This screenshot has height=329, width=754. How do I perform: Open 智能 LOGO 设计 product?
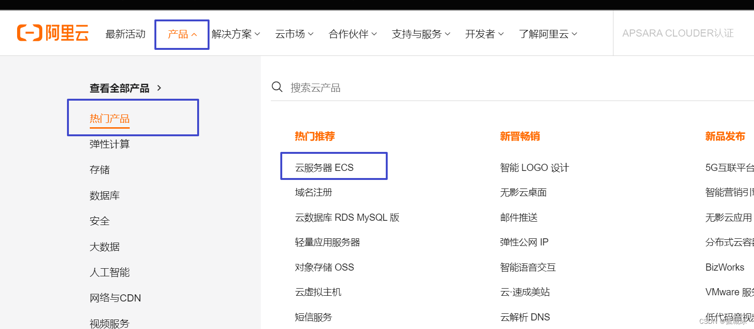click(x=534, y=168)
